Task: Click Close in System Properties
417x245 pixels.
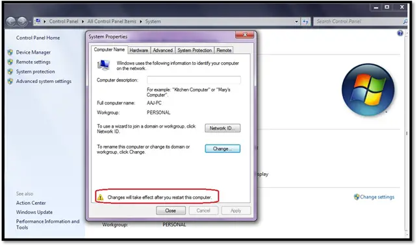Action: (170, 211)
